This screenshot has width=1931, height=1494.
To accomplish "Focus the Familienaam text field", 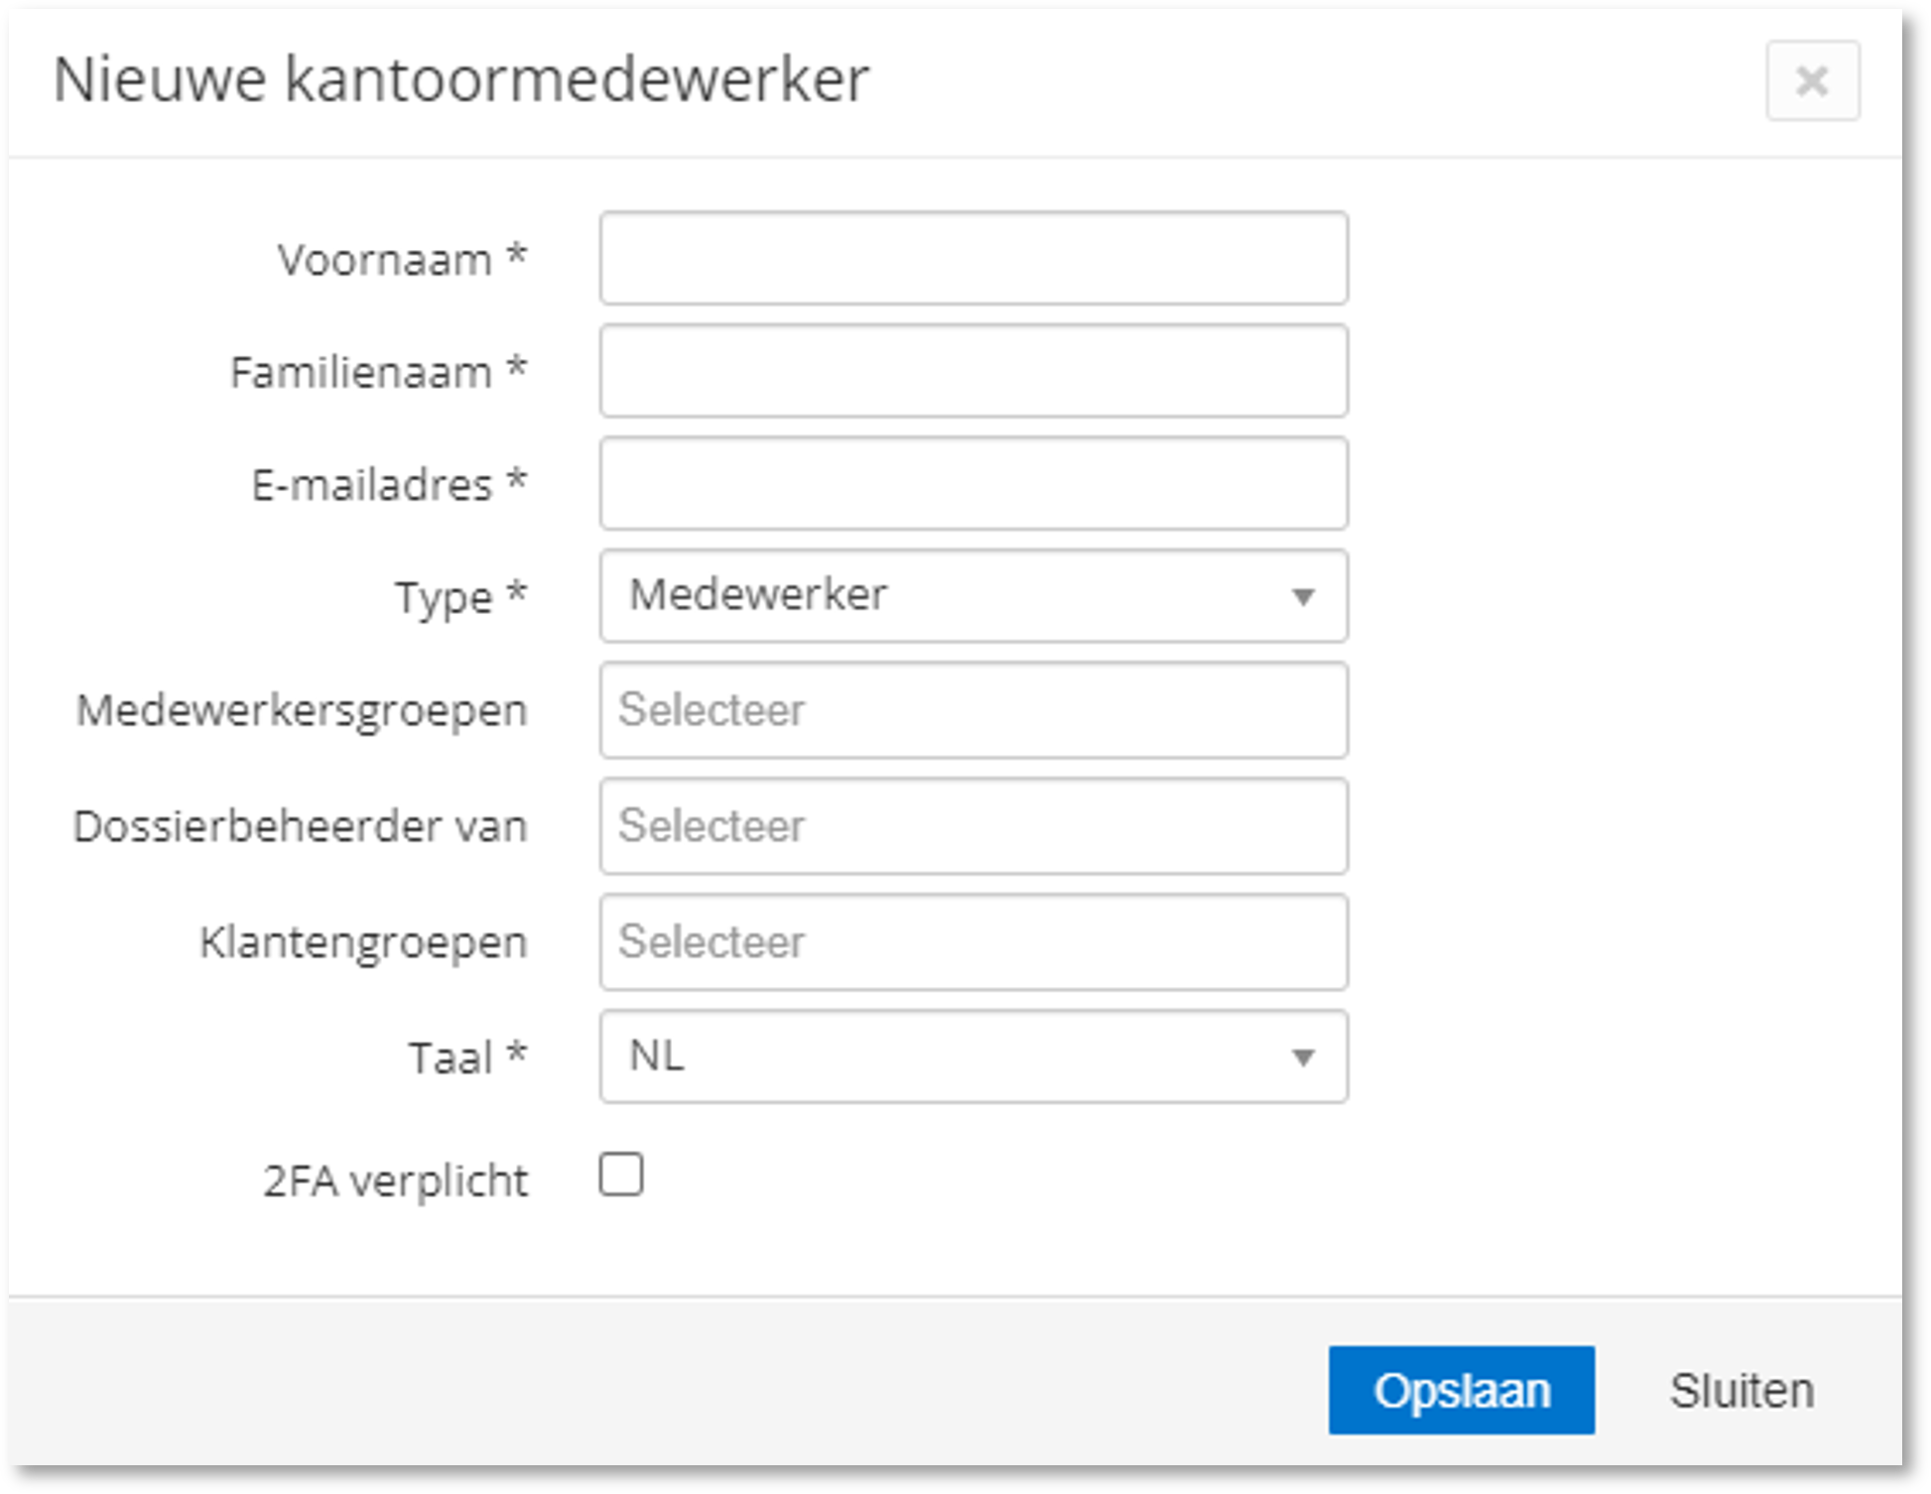I will point(972,371).
